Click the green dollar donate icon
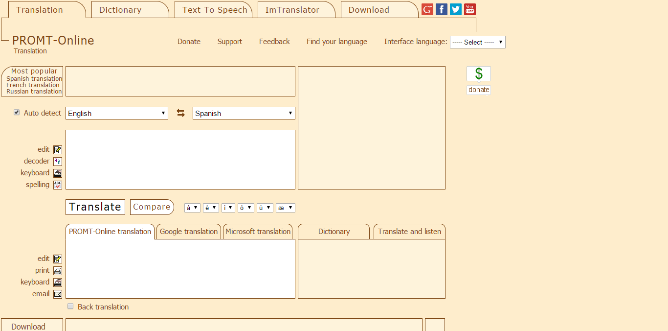Image resolution: width=668 pixels, height=331 pixels. click(479, 74)
